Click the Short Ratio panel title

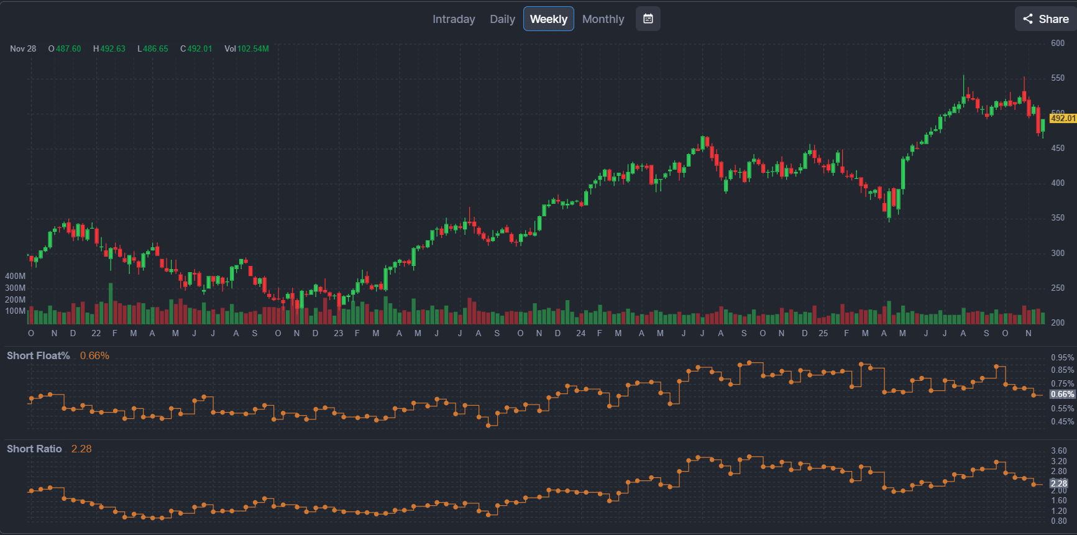pyautogui.click(x=34, y=449)
